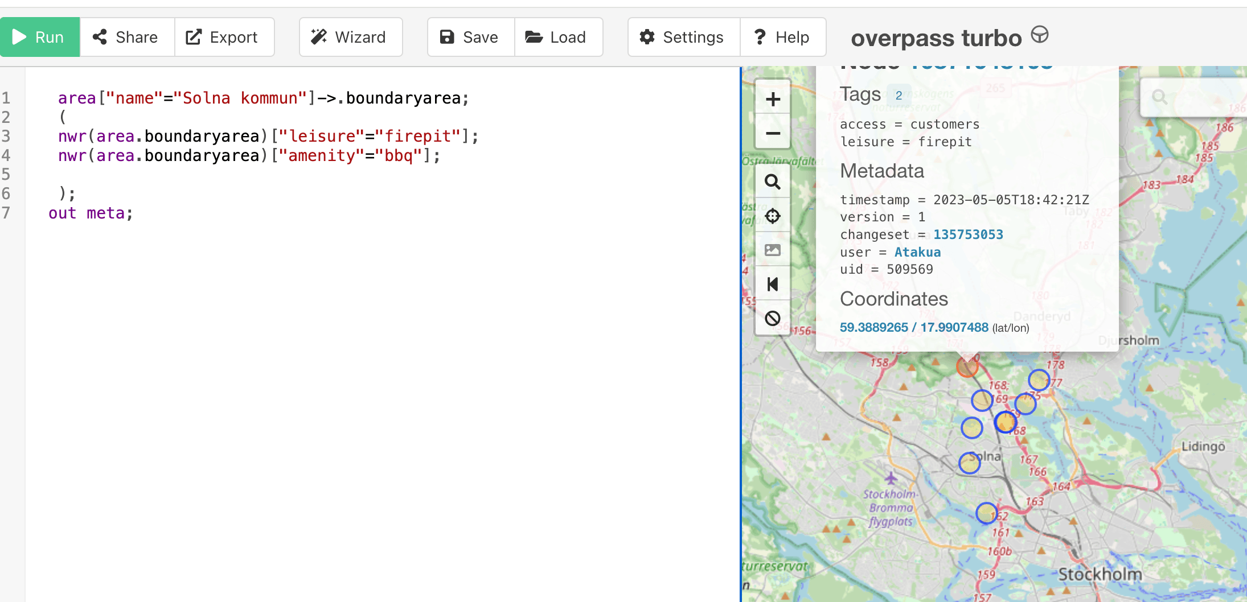This screenshot has height=602, width=1247.
Task: Open the Share dialog
Action: [126, 38]
